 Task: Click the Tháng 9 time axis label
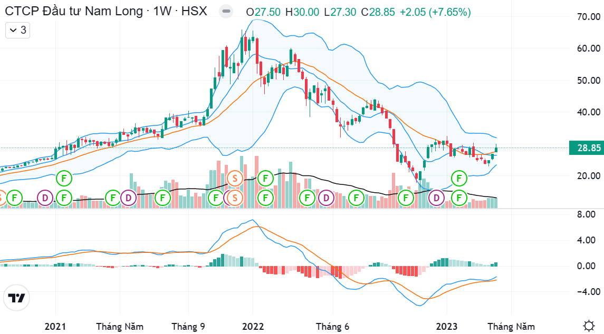pos(188,327)
